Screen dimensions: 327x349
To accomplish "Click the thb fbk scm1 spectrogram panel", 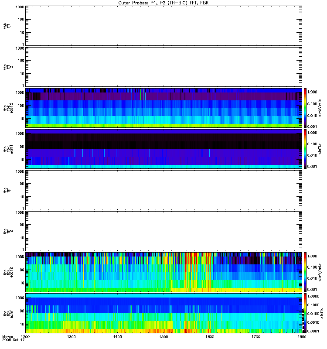I will coord(163,149).
